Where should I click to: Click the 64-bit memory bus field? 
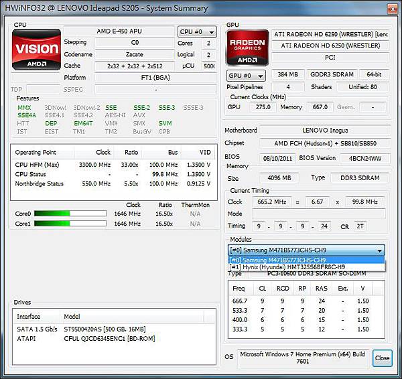pos(374,74)
